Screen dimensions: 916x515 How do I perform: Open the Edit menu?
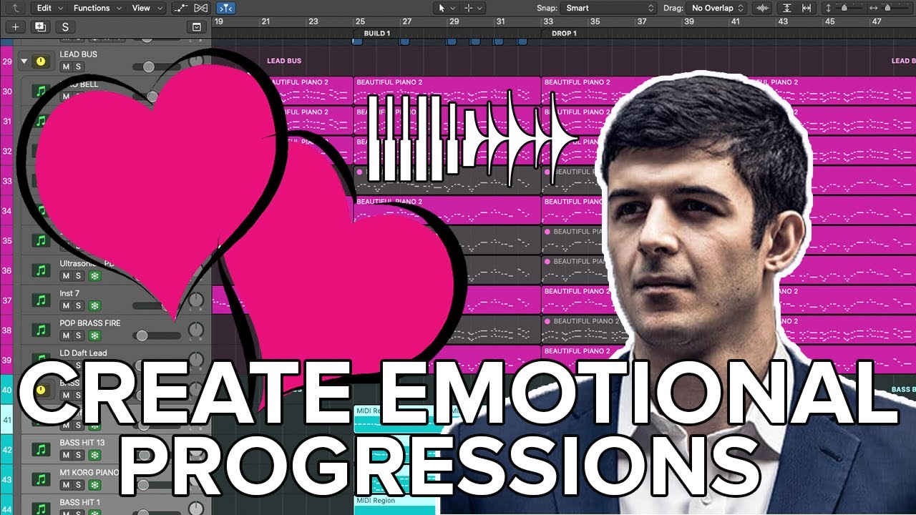click(50, 8)
